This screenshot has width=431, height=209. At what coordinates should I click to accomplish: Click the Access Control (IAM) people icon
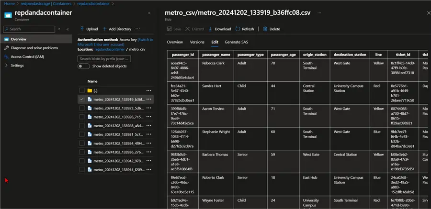click(x=6, y=56)
